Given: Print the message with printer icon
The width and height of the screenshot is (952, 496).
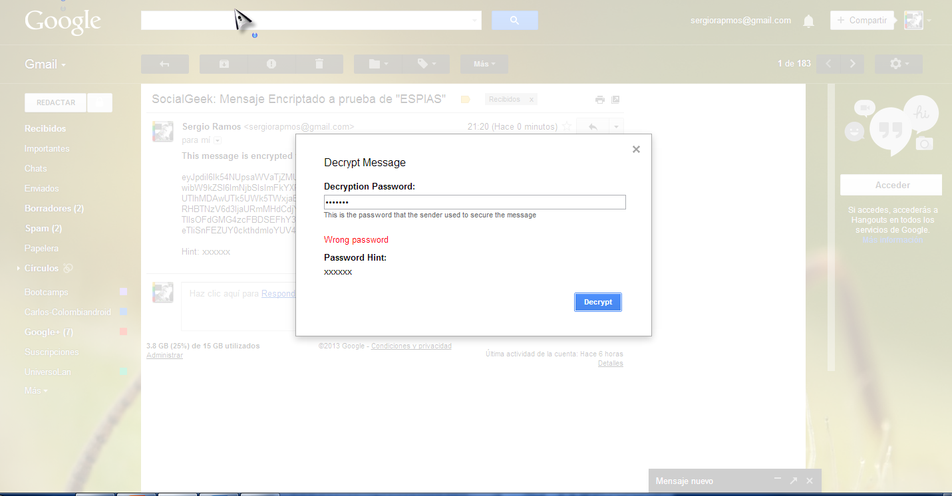Looking at the screenshot, I should coord(599,100).
